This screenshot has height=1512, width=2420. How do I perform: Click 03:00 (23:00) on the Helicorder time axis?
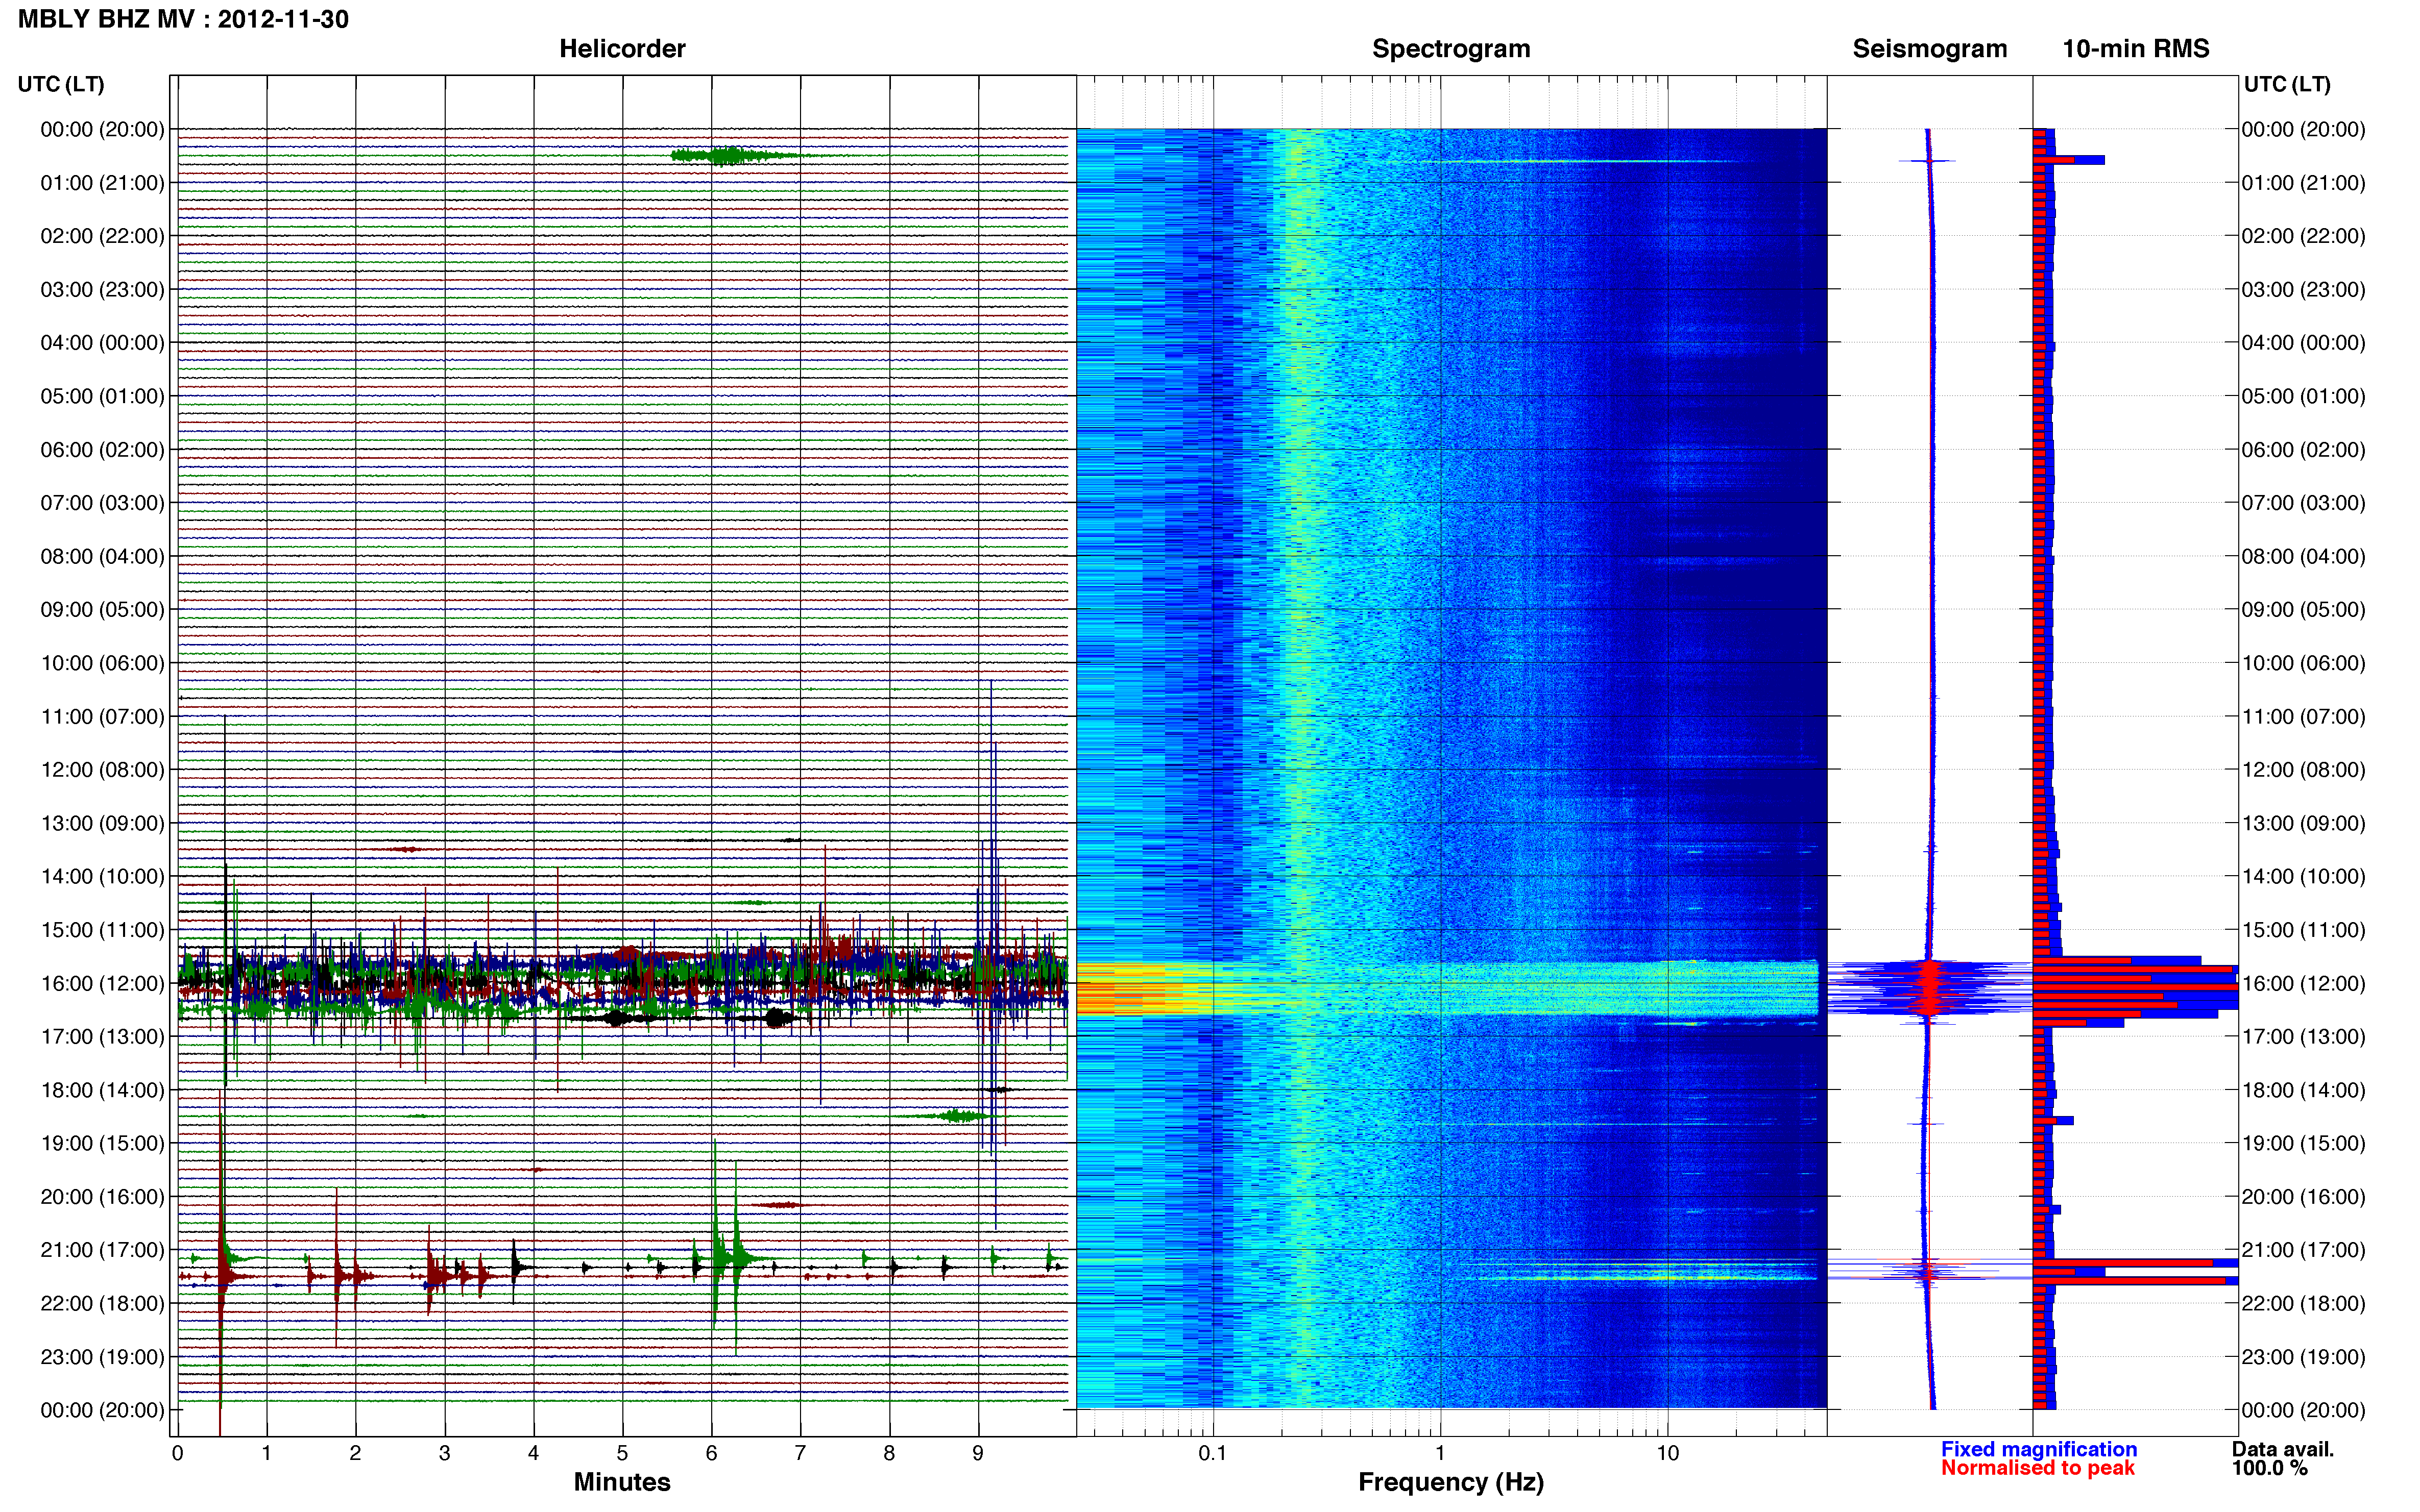[102, 290]
